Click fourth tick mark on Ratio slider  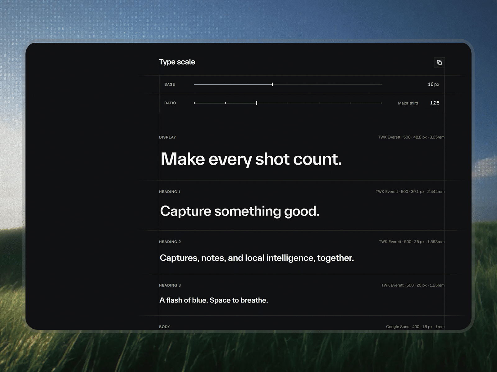(x=288, y=103)
